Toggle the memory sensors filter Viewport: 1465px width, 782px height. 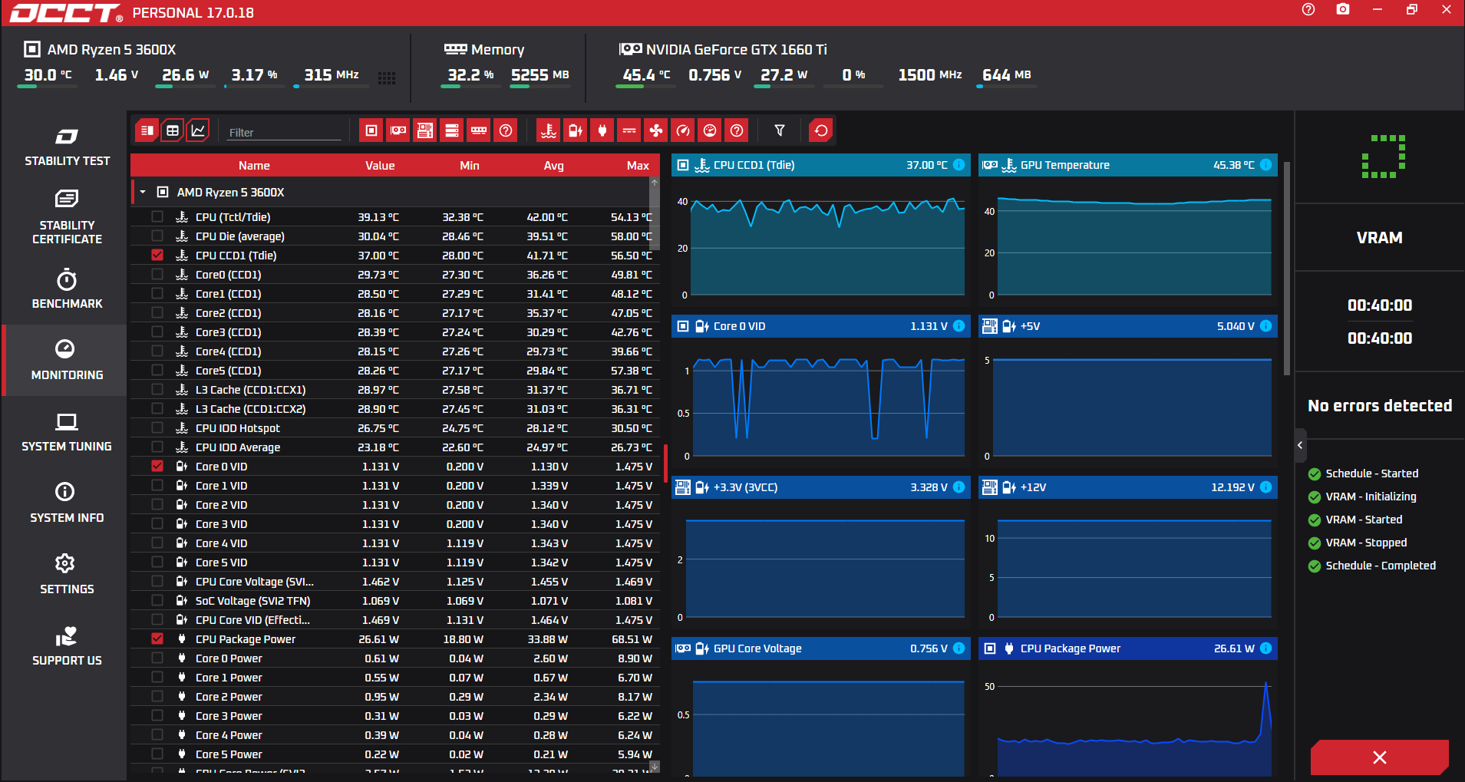click(479, 130)
